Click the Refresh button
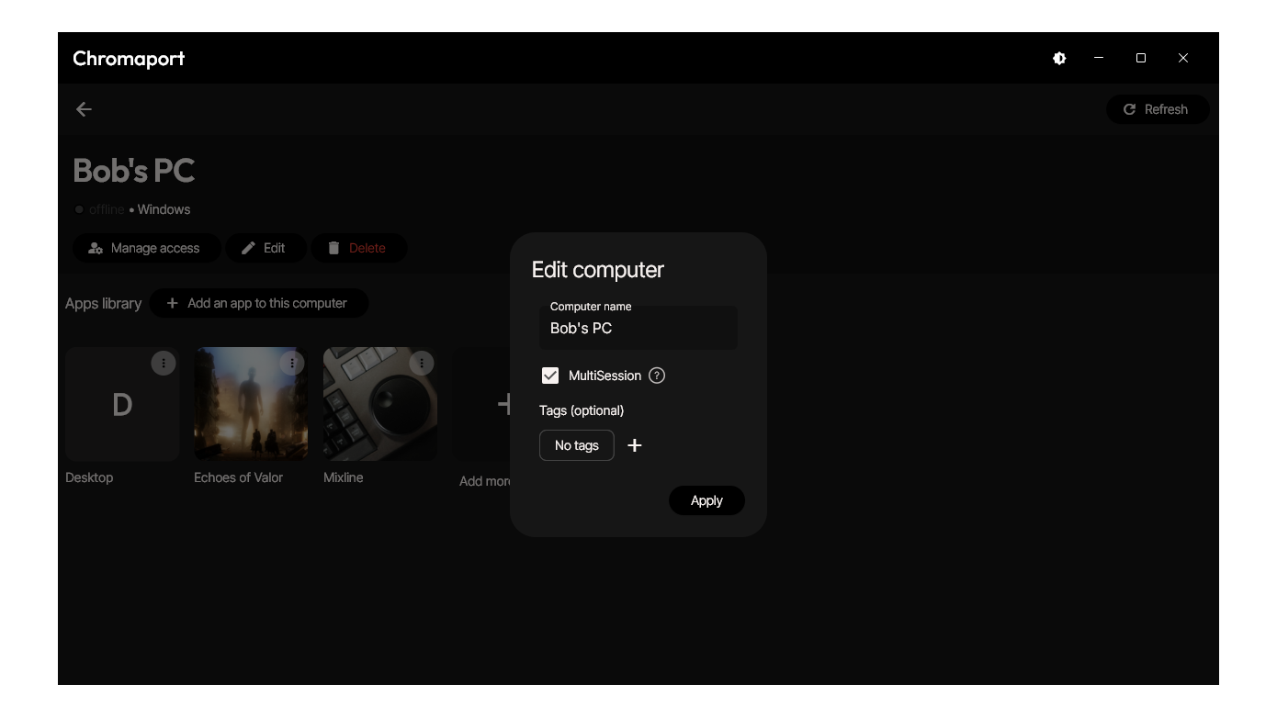 click(x=1157, y=109)
